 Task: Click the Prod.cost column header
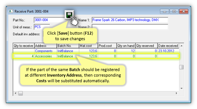click(107, 46)
